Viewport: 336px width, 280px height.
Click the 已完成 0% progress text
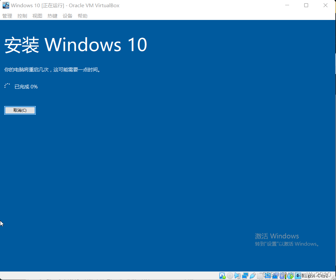tap(26, 87)
